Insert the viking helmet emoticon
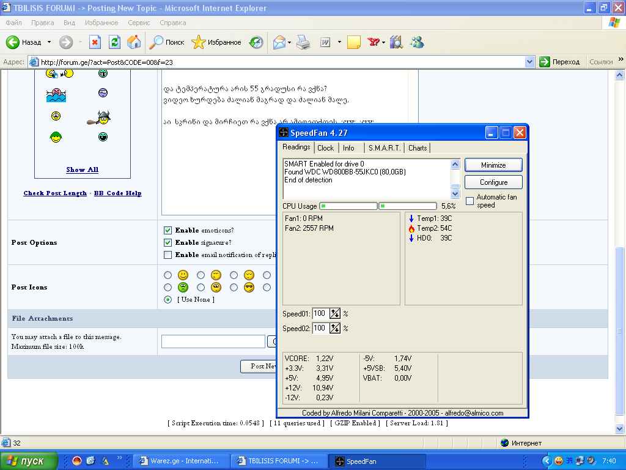The height and width of the screenshot is (470, 626). [99, 118]
